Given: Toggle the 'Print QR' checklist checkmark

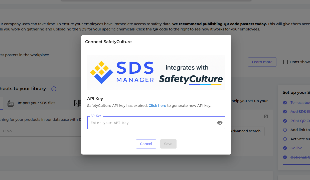Looking at the screenshot, I should (x=285, y=121).
